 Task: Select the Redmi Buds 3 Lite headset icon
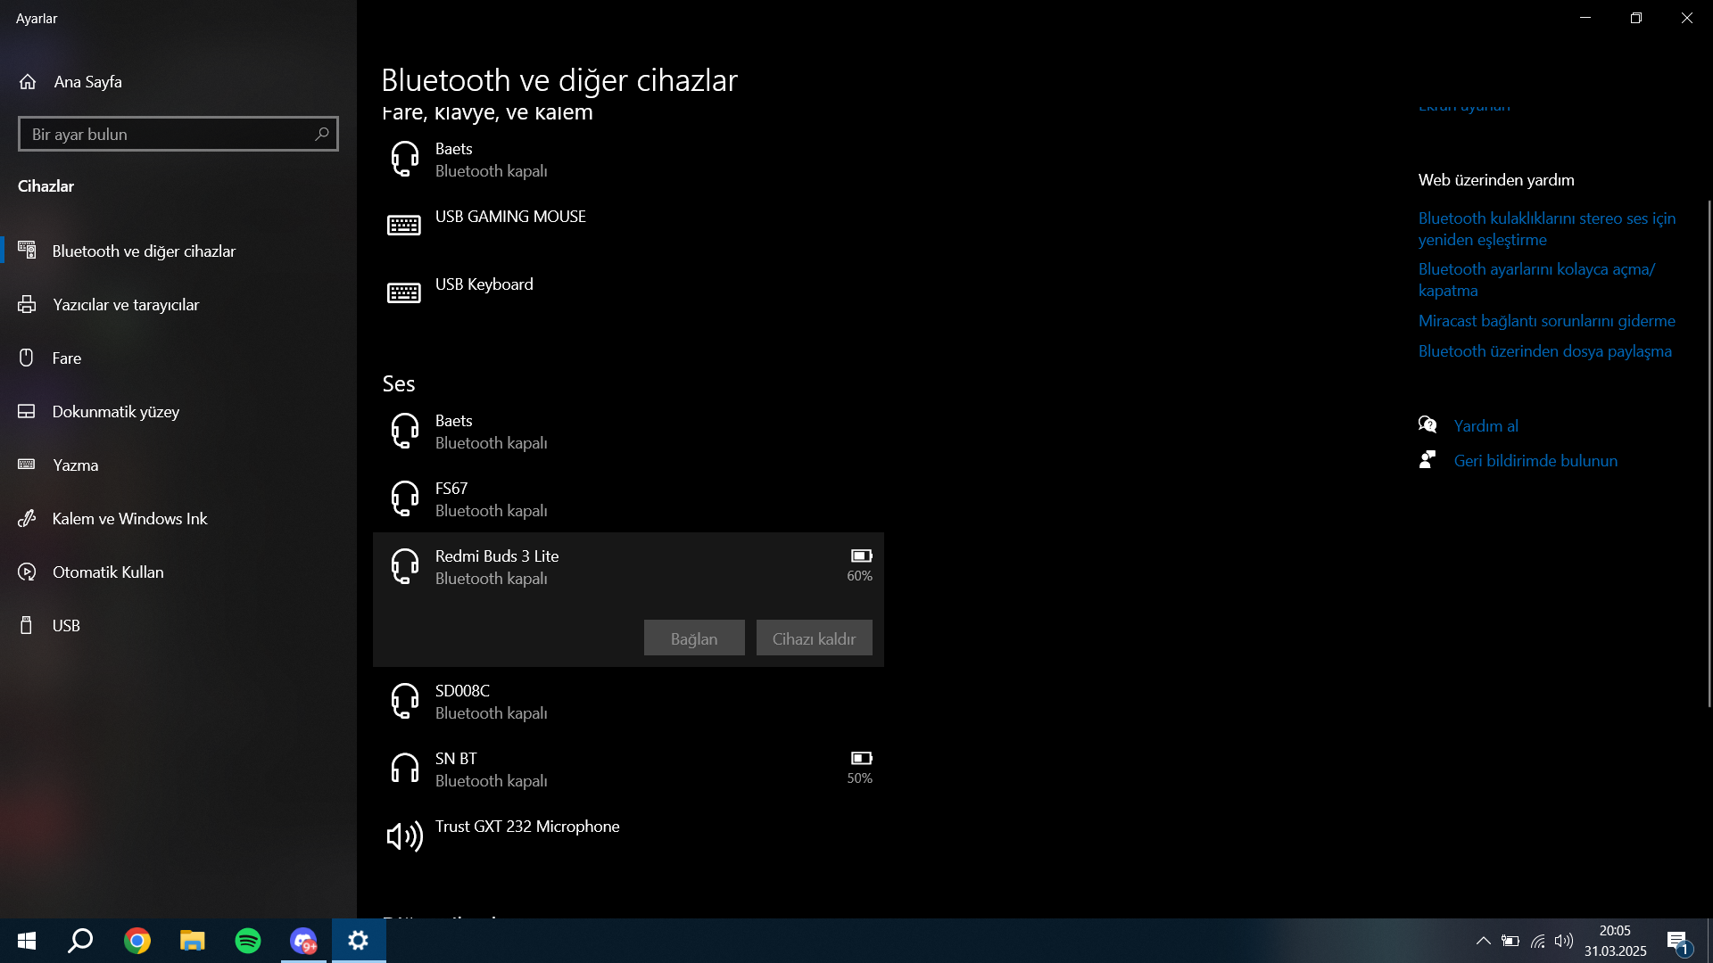pos(404,566)
